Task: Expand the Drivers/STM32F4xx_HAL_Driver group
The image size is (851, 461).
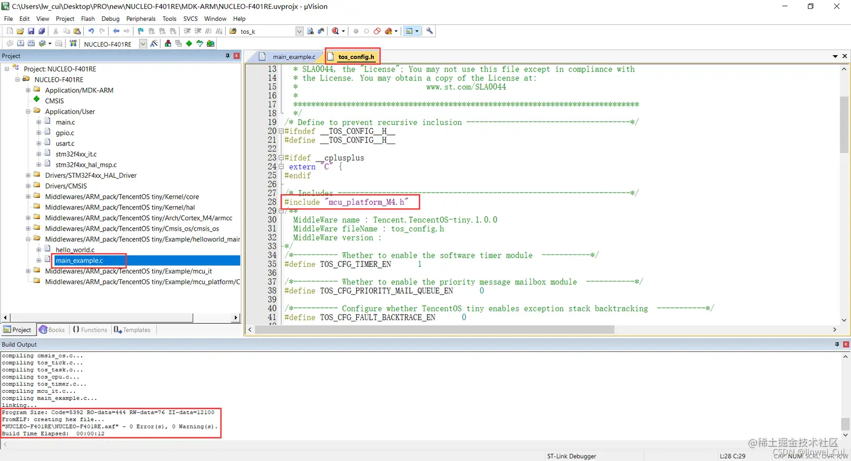Action: [x=28, y=175]
